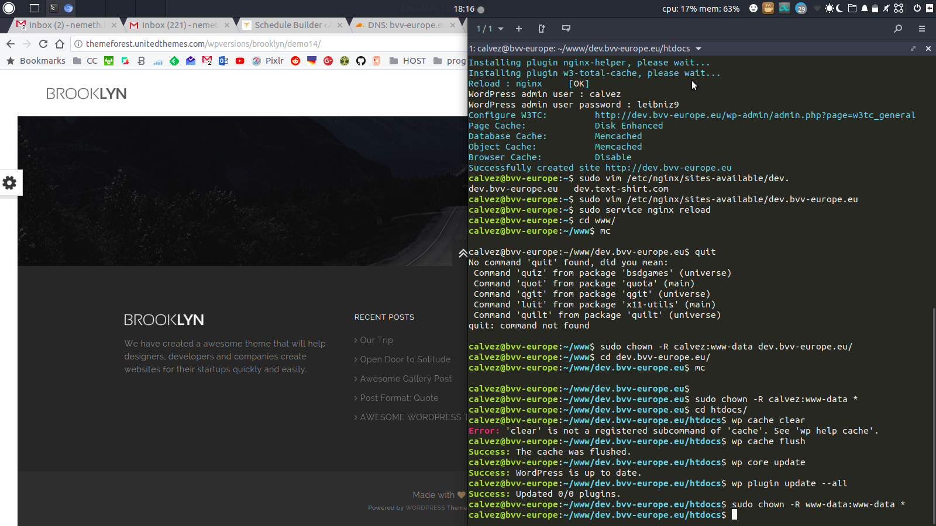Open the power button tray icon
The width and height of the screenshot is (936, 526).
pos(917,8)
